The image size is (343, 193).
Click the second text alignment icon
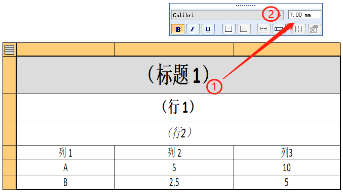(x=244, y=29)
